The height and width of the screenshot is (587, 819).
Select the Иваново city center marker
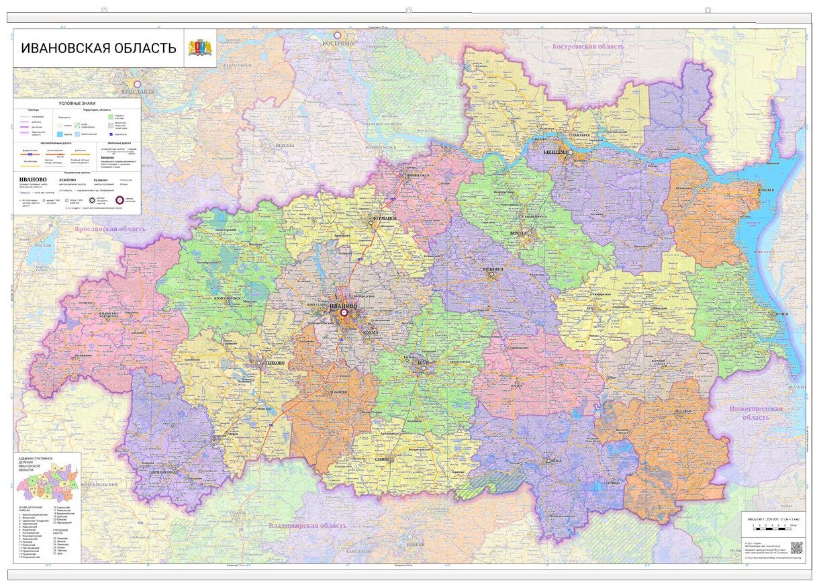[344, 313]
